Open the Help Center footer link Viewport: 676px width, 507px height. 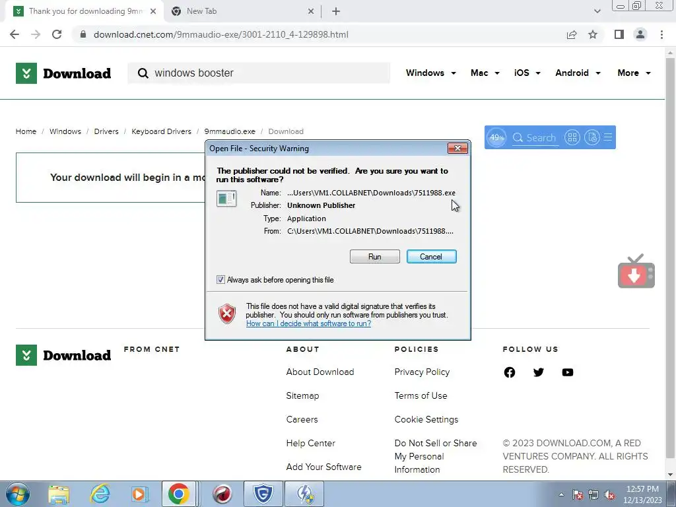[310, 443]
